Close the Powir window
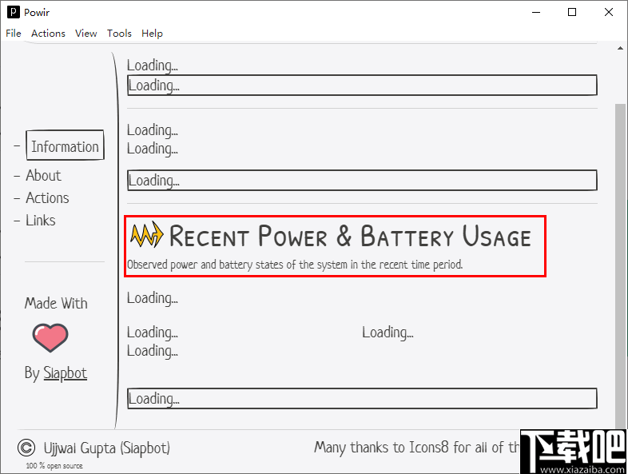The image size is (628, 474). (609, 13)
